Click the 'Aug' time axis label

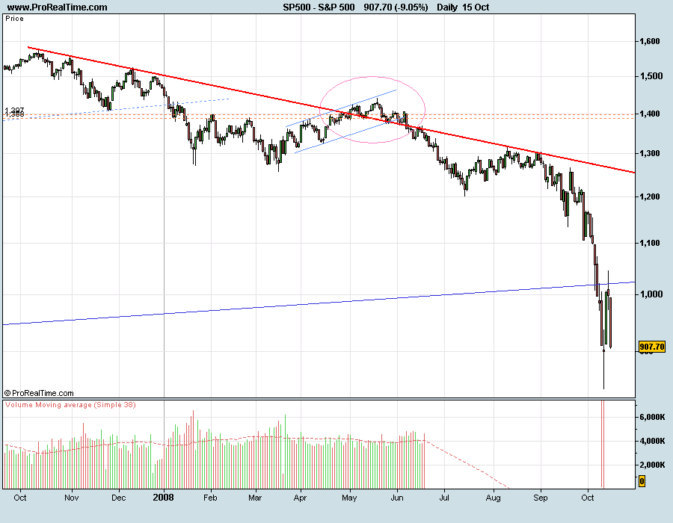[494, 498]
